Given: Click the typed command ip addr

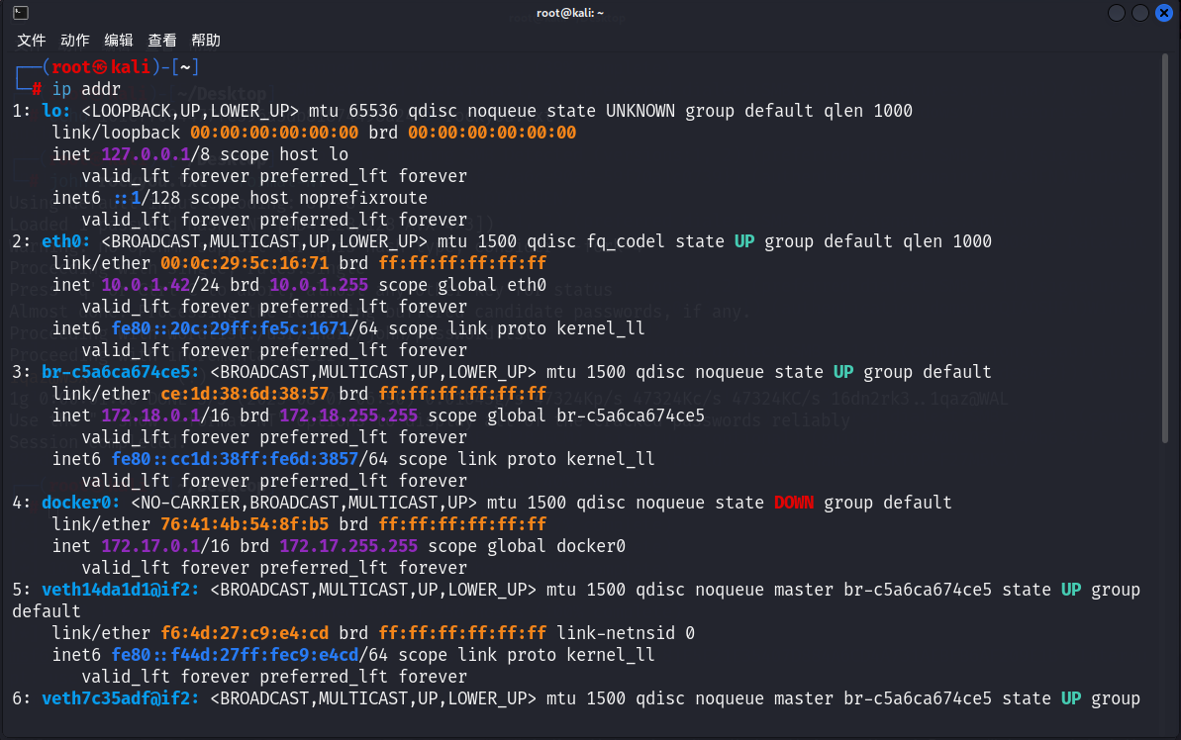Looking at the screenshot, I should tap(86, 89).
